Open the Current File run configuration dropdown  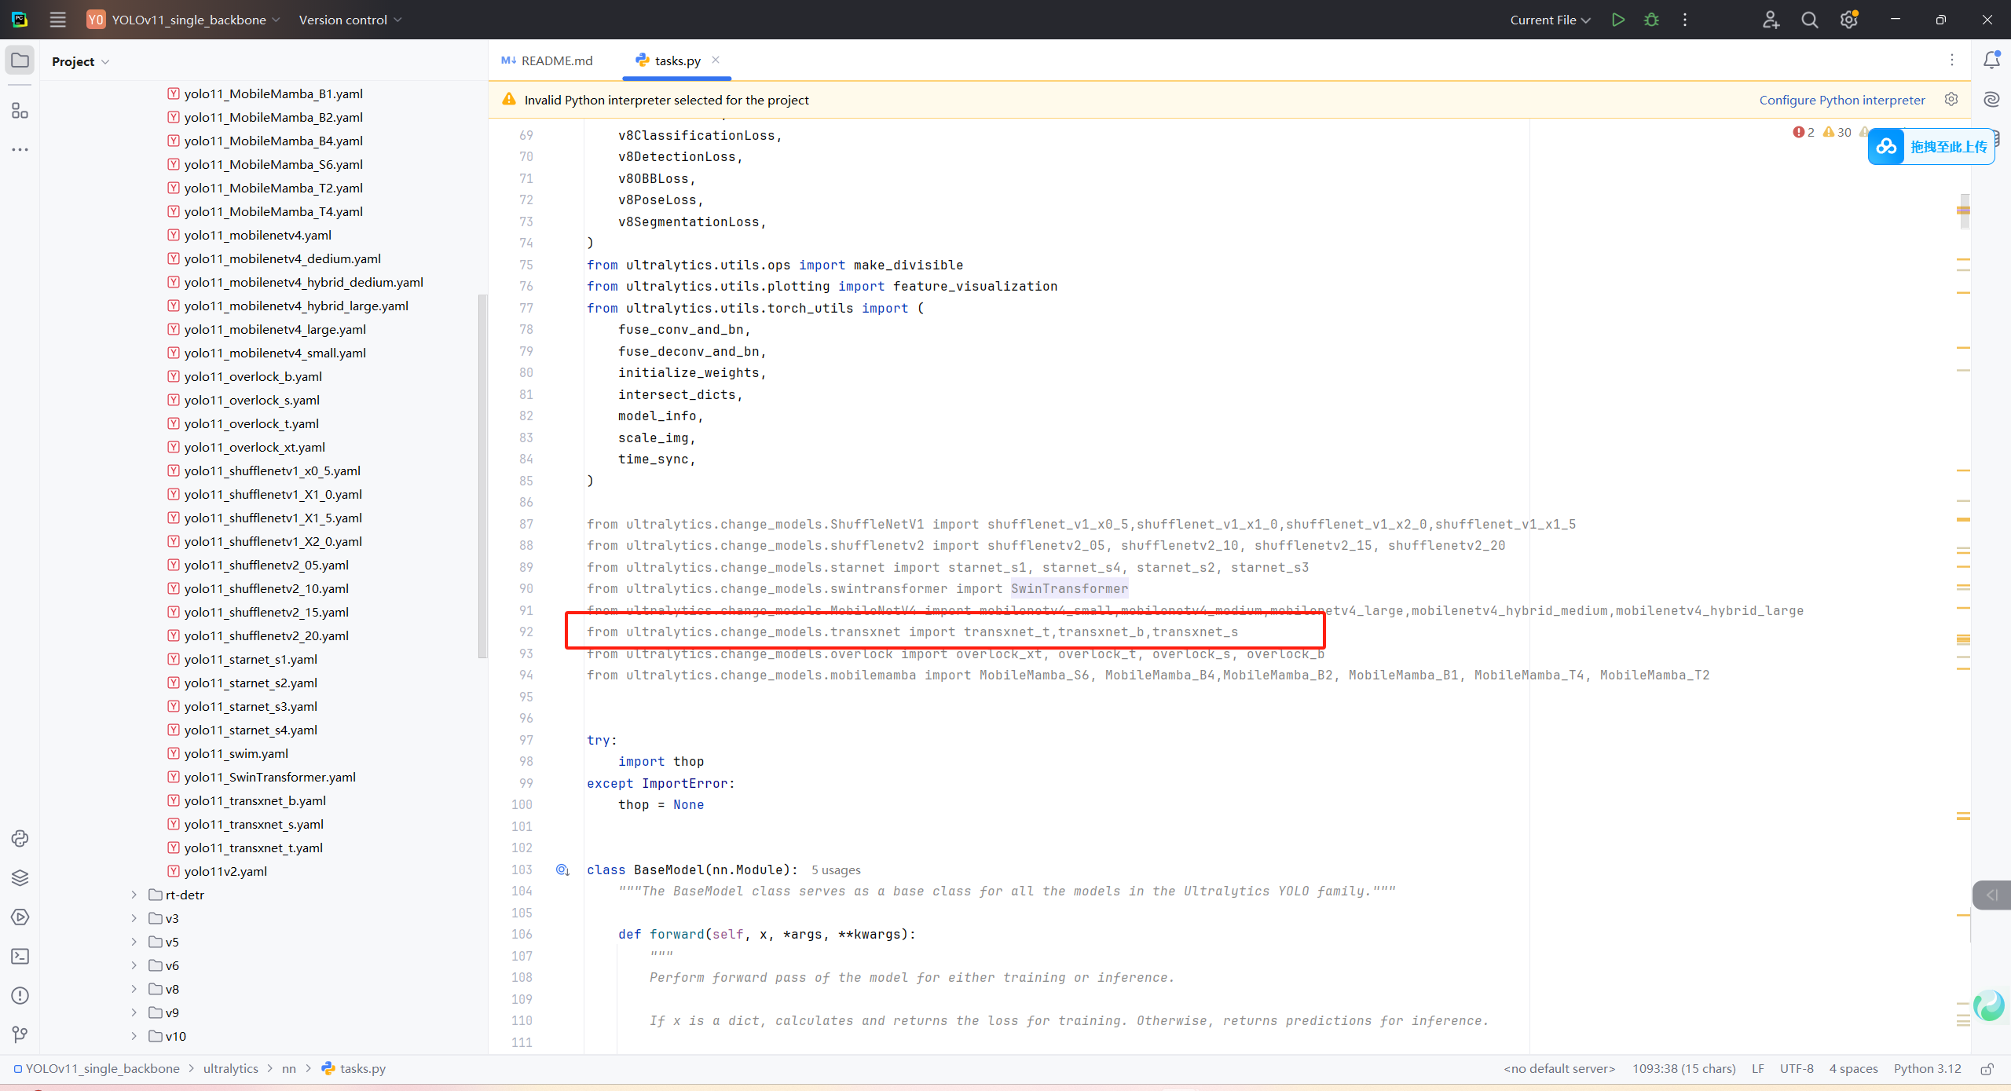[x=1549, y=20]
